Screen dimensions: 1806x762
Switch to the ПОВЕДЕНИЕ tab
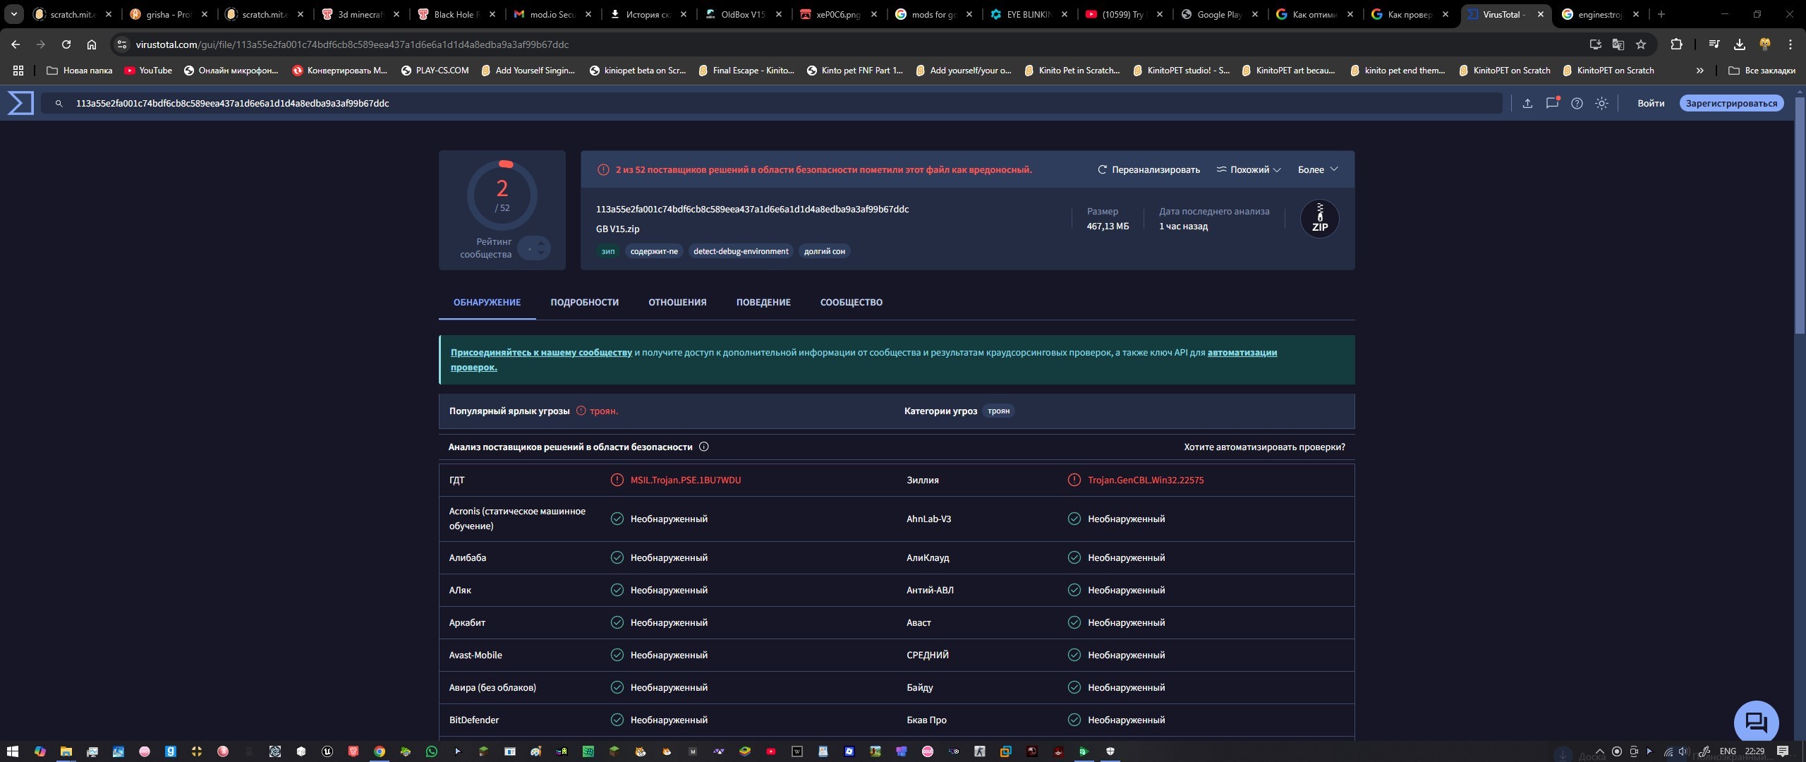coord(763,302)
